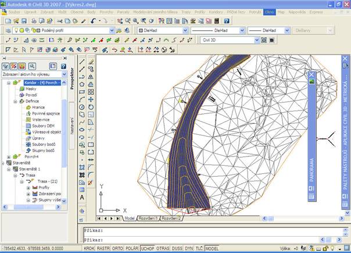The image size is (351, 253).
Task: Open the Soubor menu
Action: (x=15, y=12)
